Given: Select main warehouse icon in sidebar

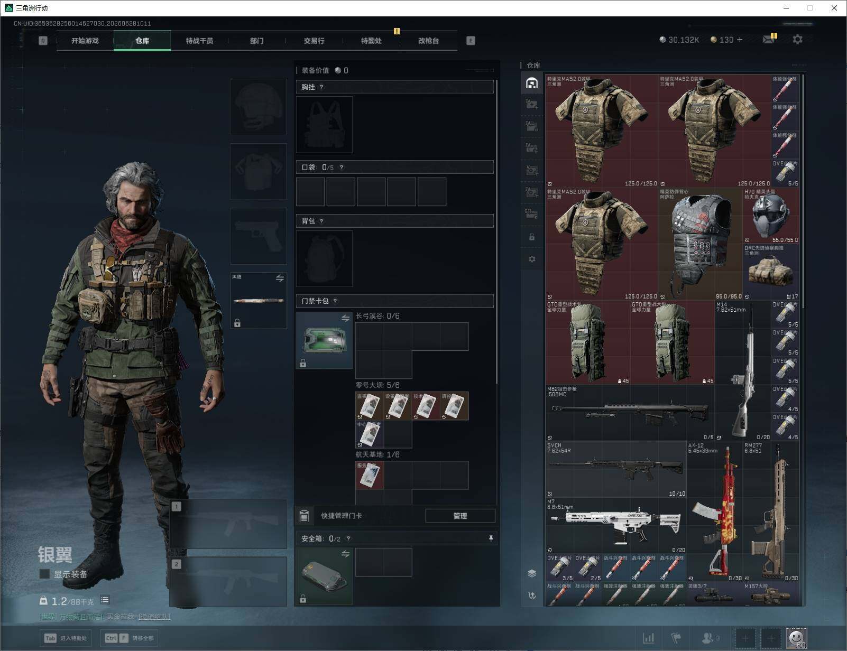Looking at the screenshot, I should (x=532, y=83).
